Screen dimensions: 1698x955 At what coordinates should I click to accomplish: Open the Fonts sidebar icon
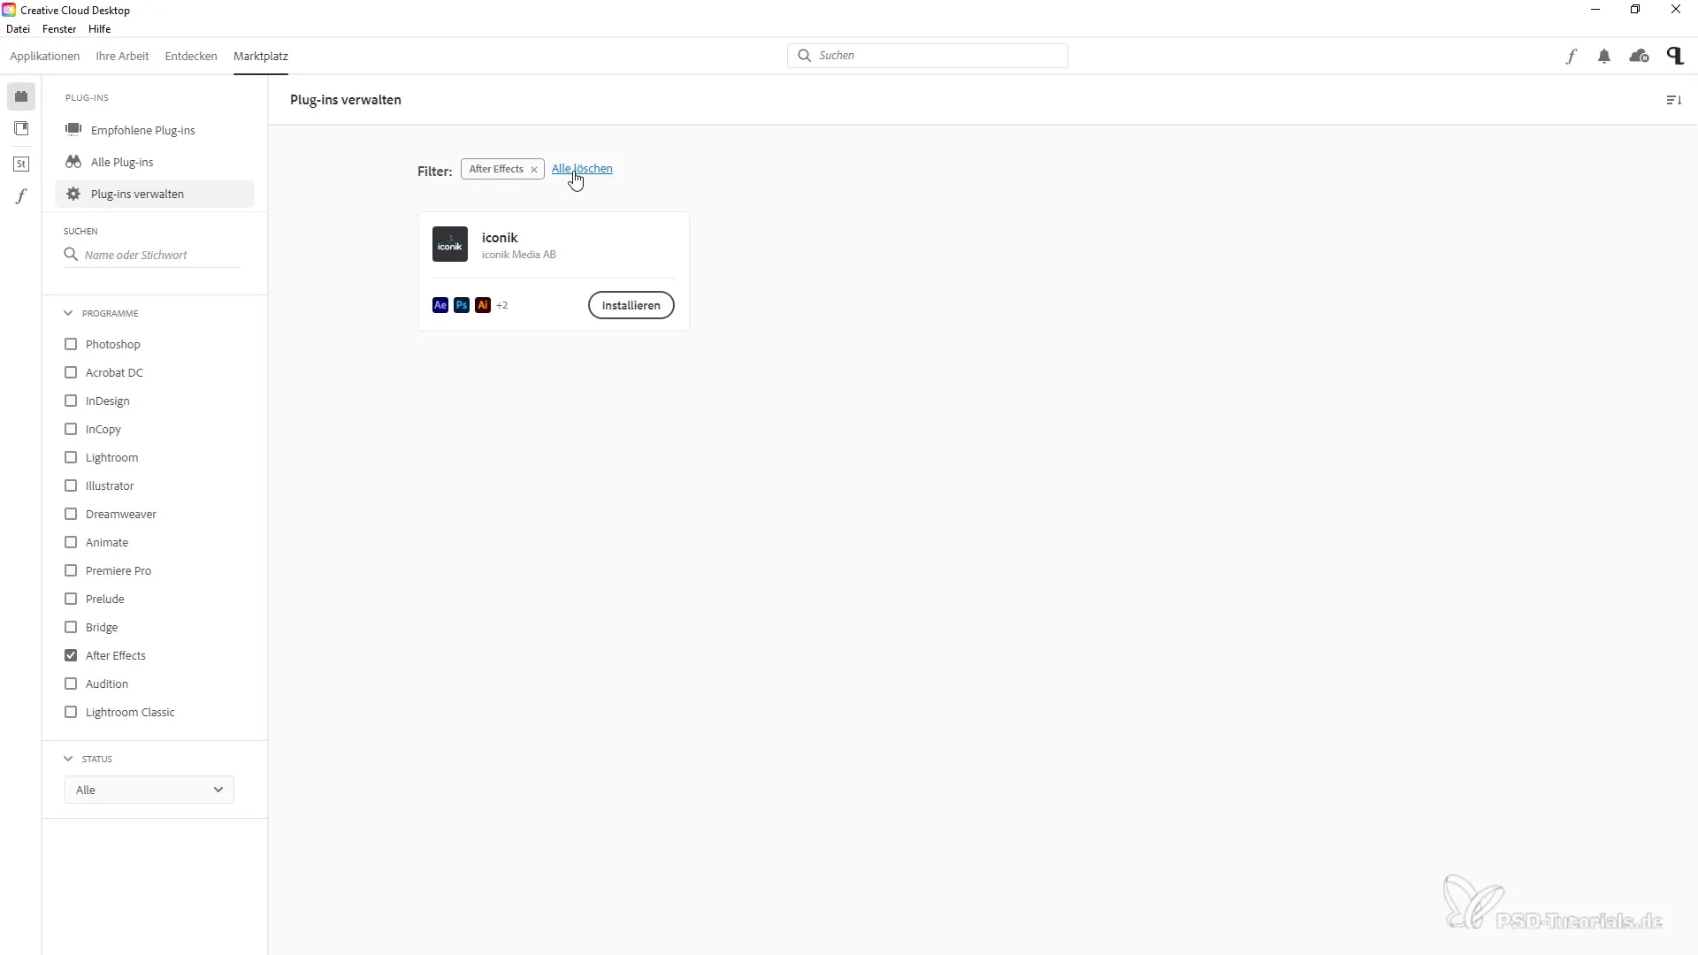[21, 196]
